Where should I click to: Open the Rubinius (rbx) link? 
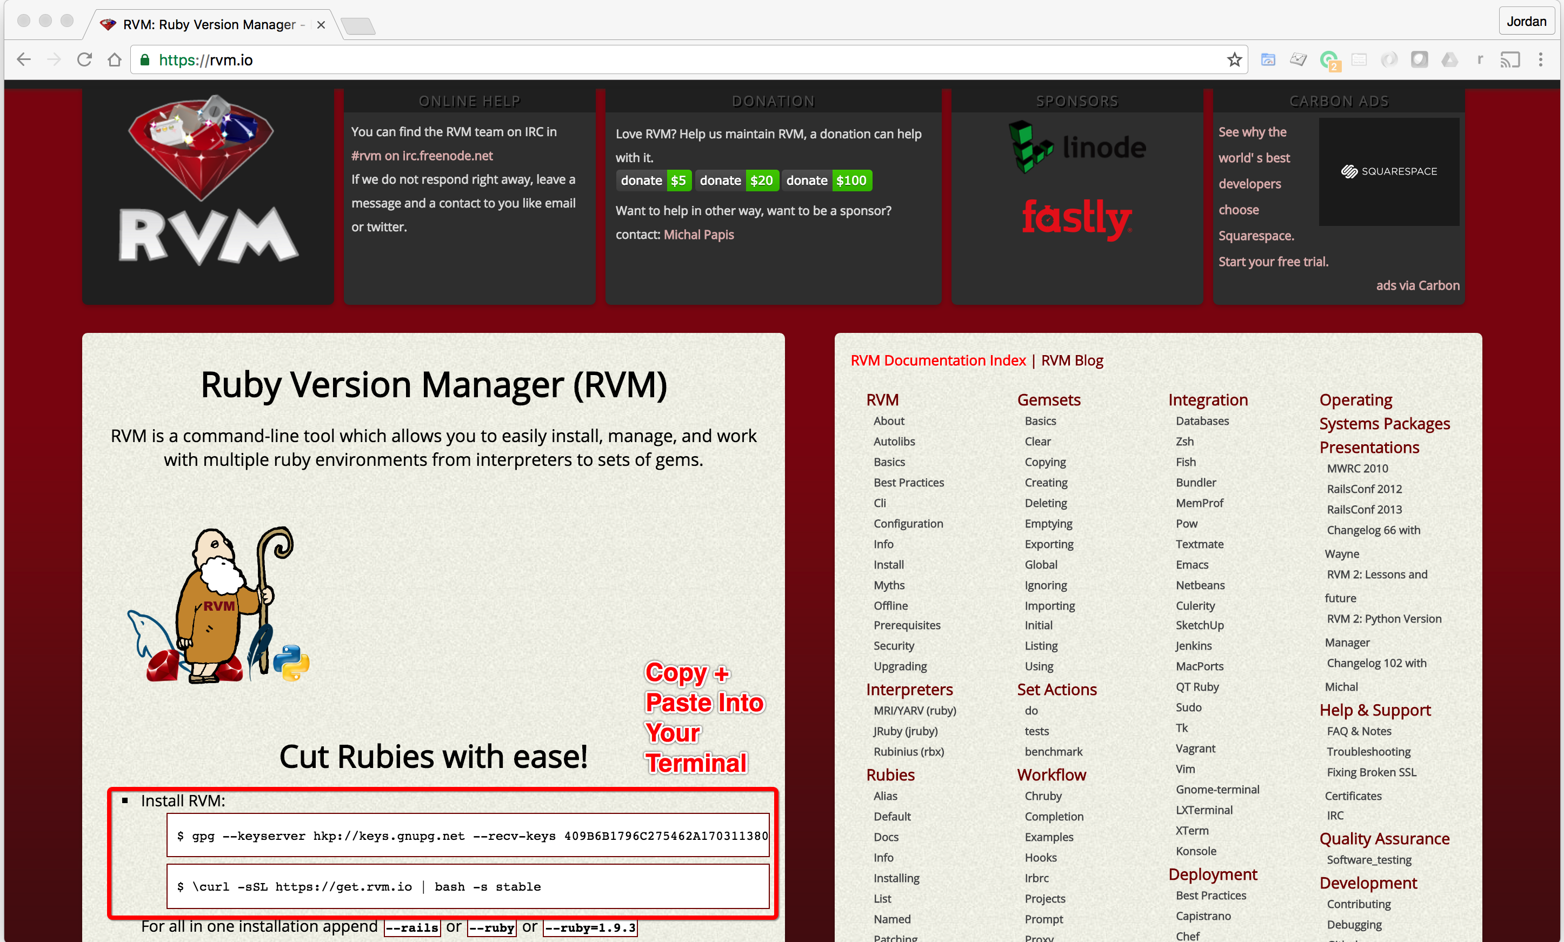pyautogui.click(x=908, y=751)
